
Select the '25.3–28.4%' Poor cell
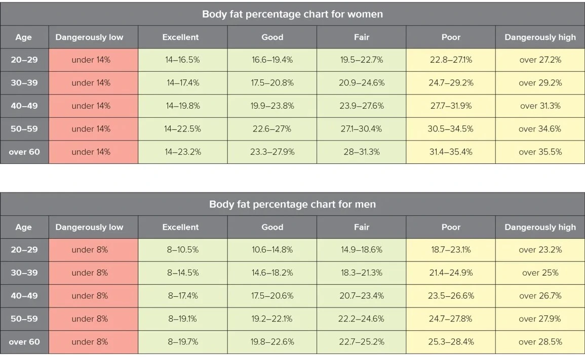coord(450,342)
